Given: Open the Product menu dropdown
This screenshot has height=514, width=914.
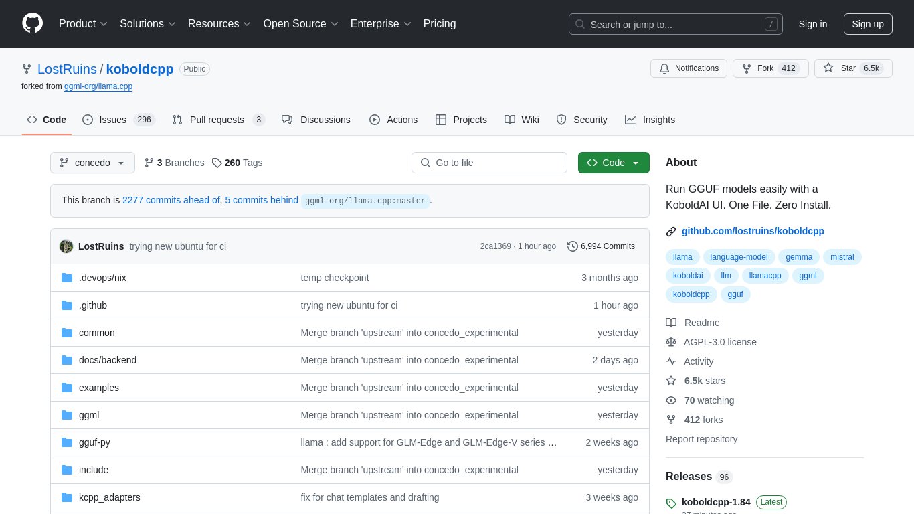Looking at the screenshot, I should (x=83, y=24).
